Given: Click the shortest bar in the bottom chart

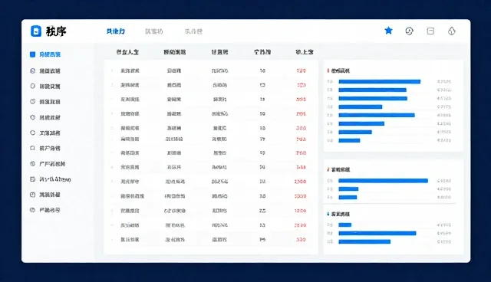Looking at the screenshot, I should pos(345,225).
